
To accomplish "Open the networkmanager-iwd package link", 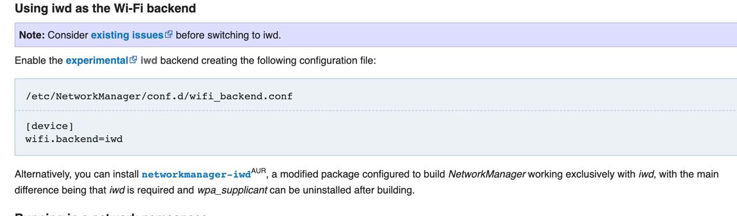I will point(196,174).
